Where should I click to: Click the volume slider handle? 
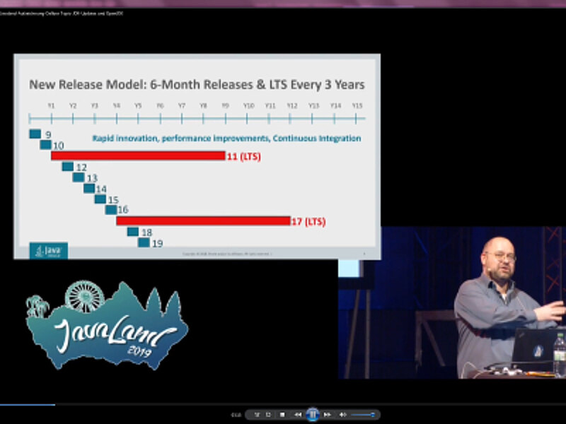372,415
